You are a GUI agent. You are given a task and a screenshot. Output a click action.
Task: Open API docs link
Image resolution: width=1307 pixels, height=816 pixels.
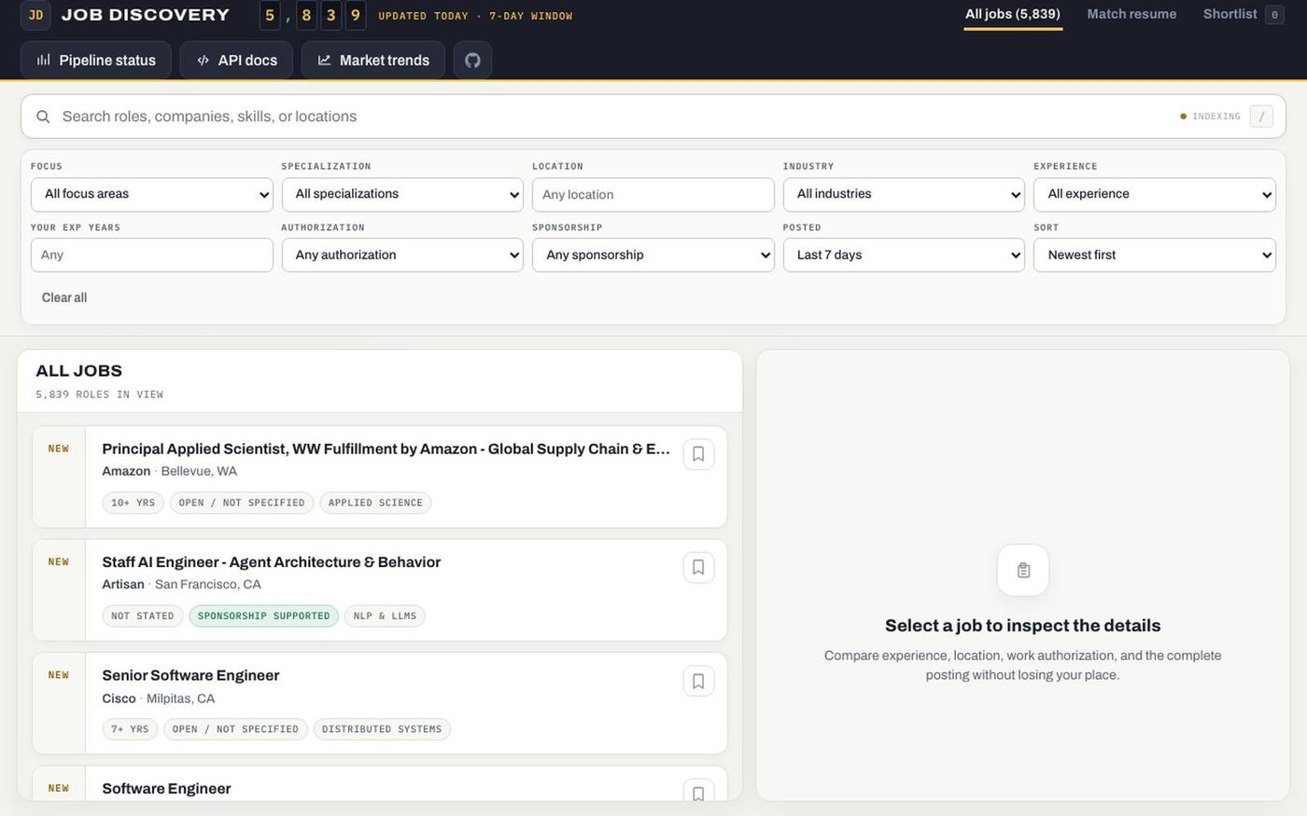tap(236, 61)
